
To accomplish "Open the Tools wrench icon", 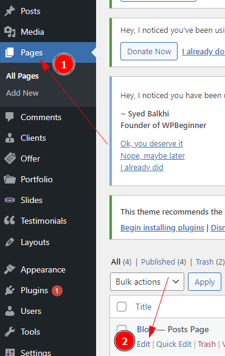I will click(10, 332).
